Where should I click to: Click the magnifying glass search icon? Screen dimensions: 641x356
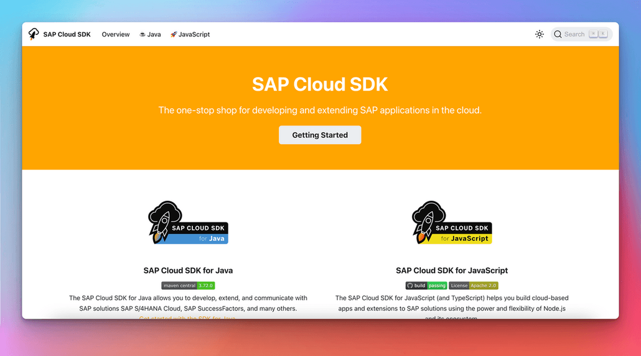pos(558,34)
